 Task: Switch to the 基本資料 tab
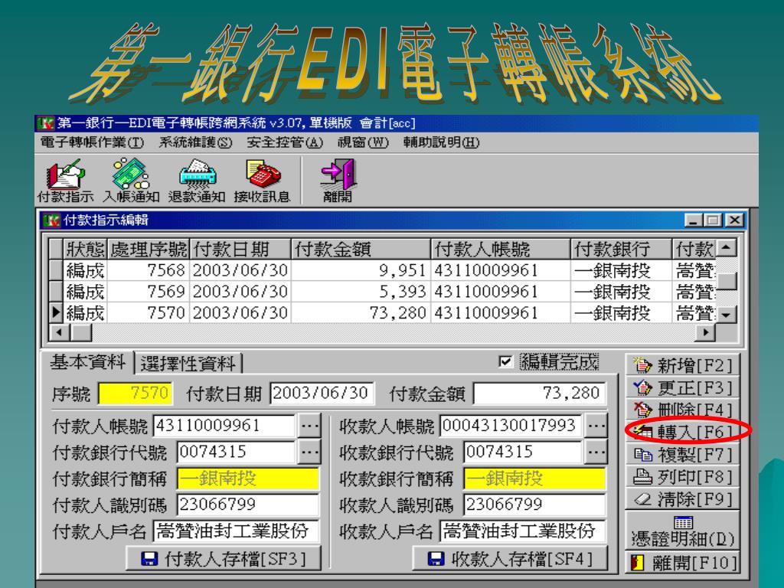88,362
